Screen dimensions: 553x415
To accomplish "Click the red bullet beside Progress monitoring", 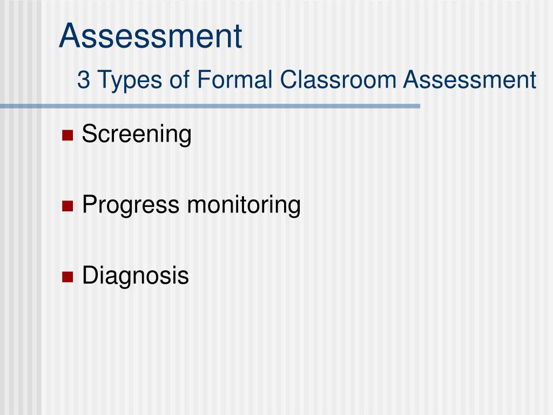I will (x=68, y=206).
